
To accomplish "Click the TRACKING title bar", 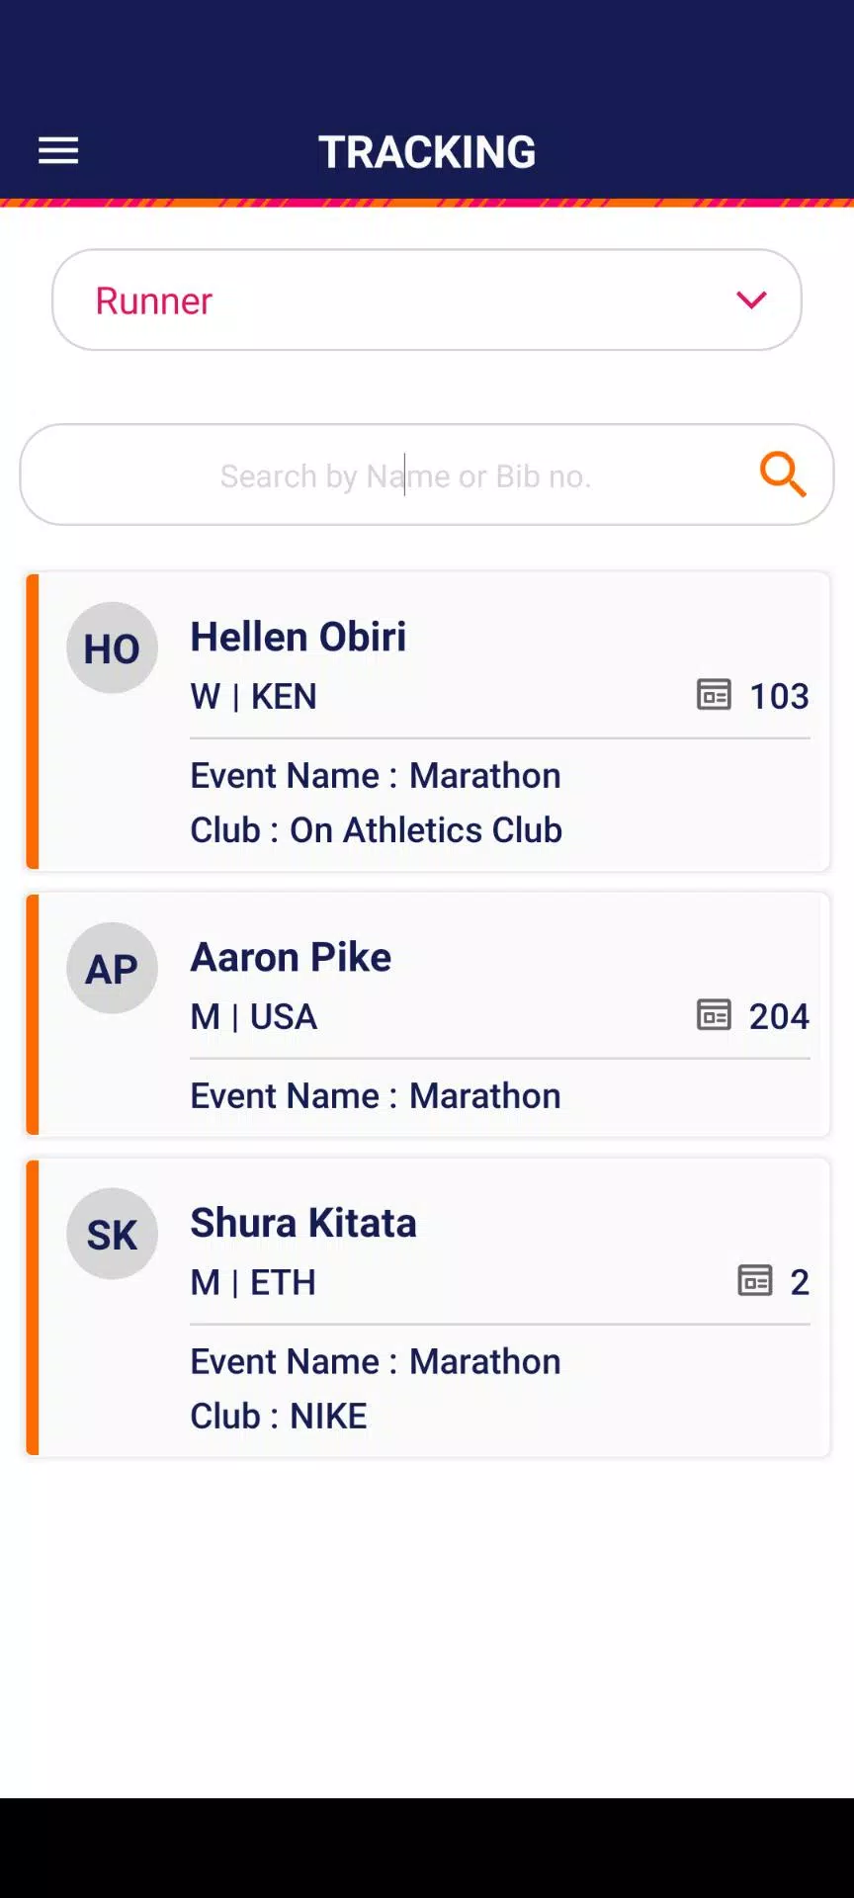I will click(427, 151).
